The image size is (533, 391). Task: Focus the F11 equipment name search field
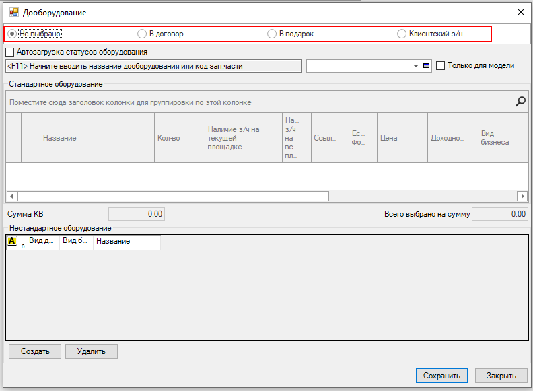(153, 66)
